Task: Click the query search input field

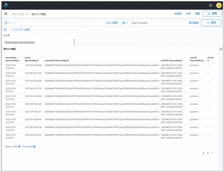Action: [57, 23]
